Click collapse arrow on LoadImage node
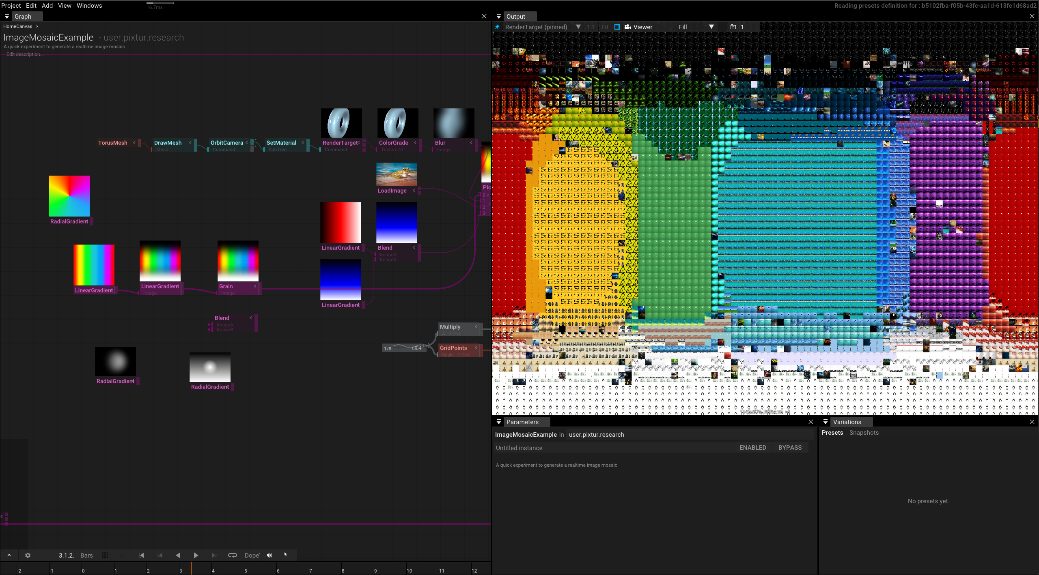This screenshot has height=575, width=1039. click(414, 191)
